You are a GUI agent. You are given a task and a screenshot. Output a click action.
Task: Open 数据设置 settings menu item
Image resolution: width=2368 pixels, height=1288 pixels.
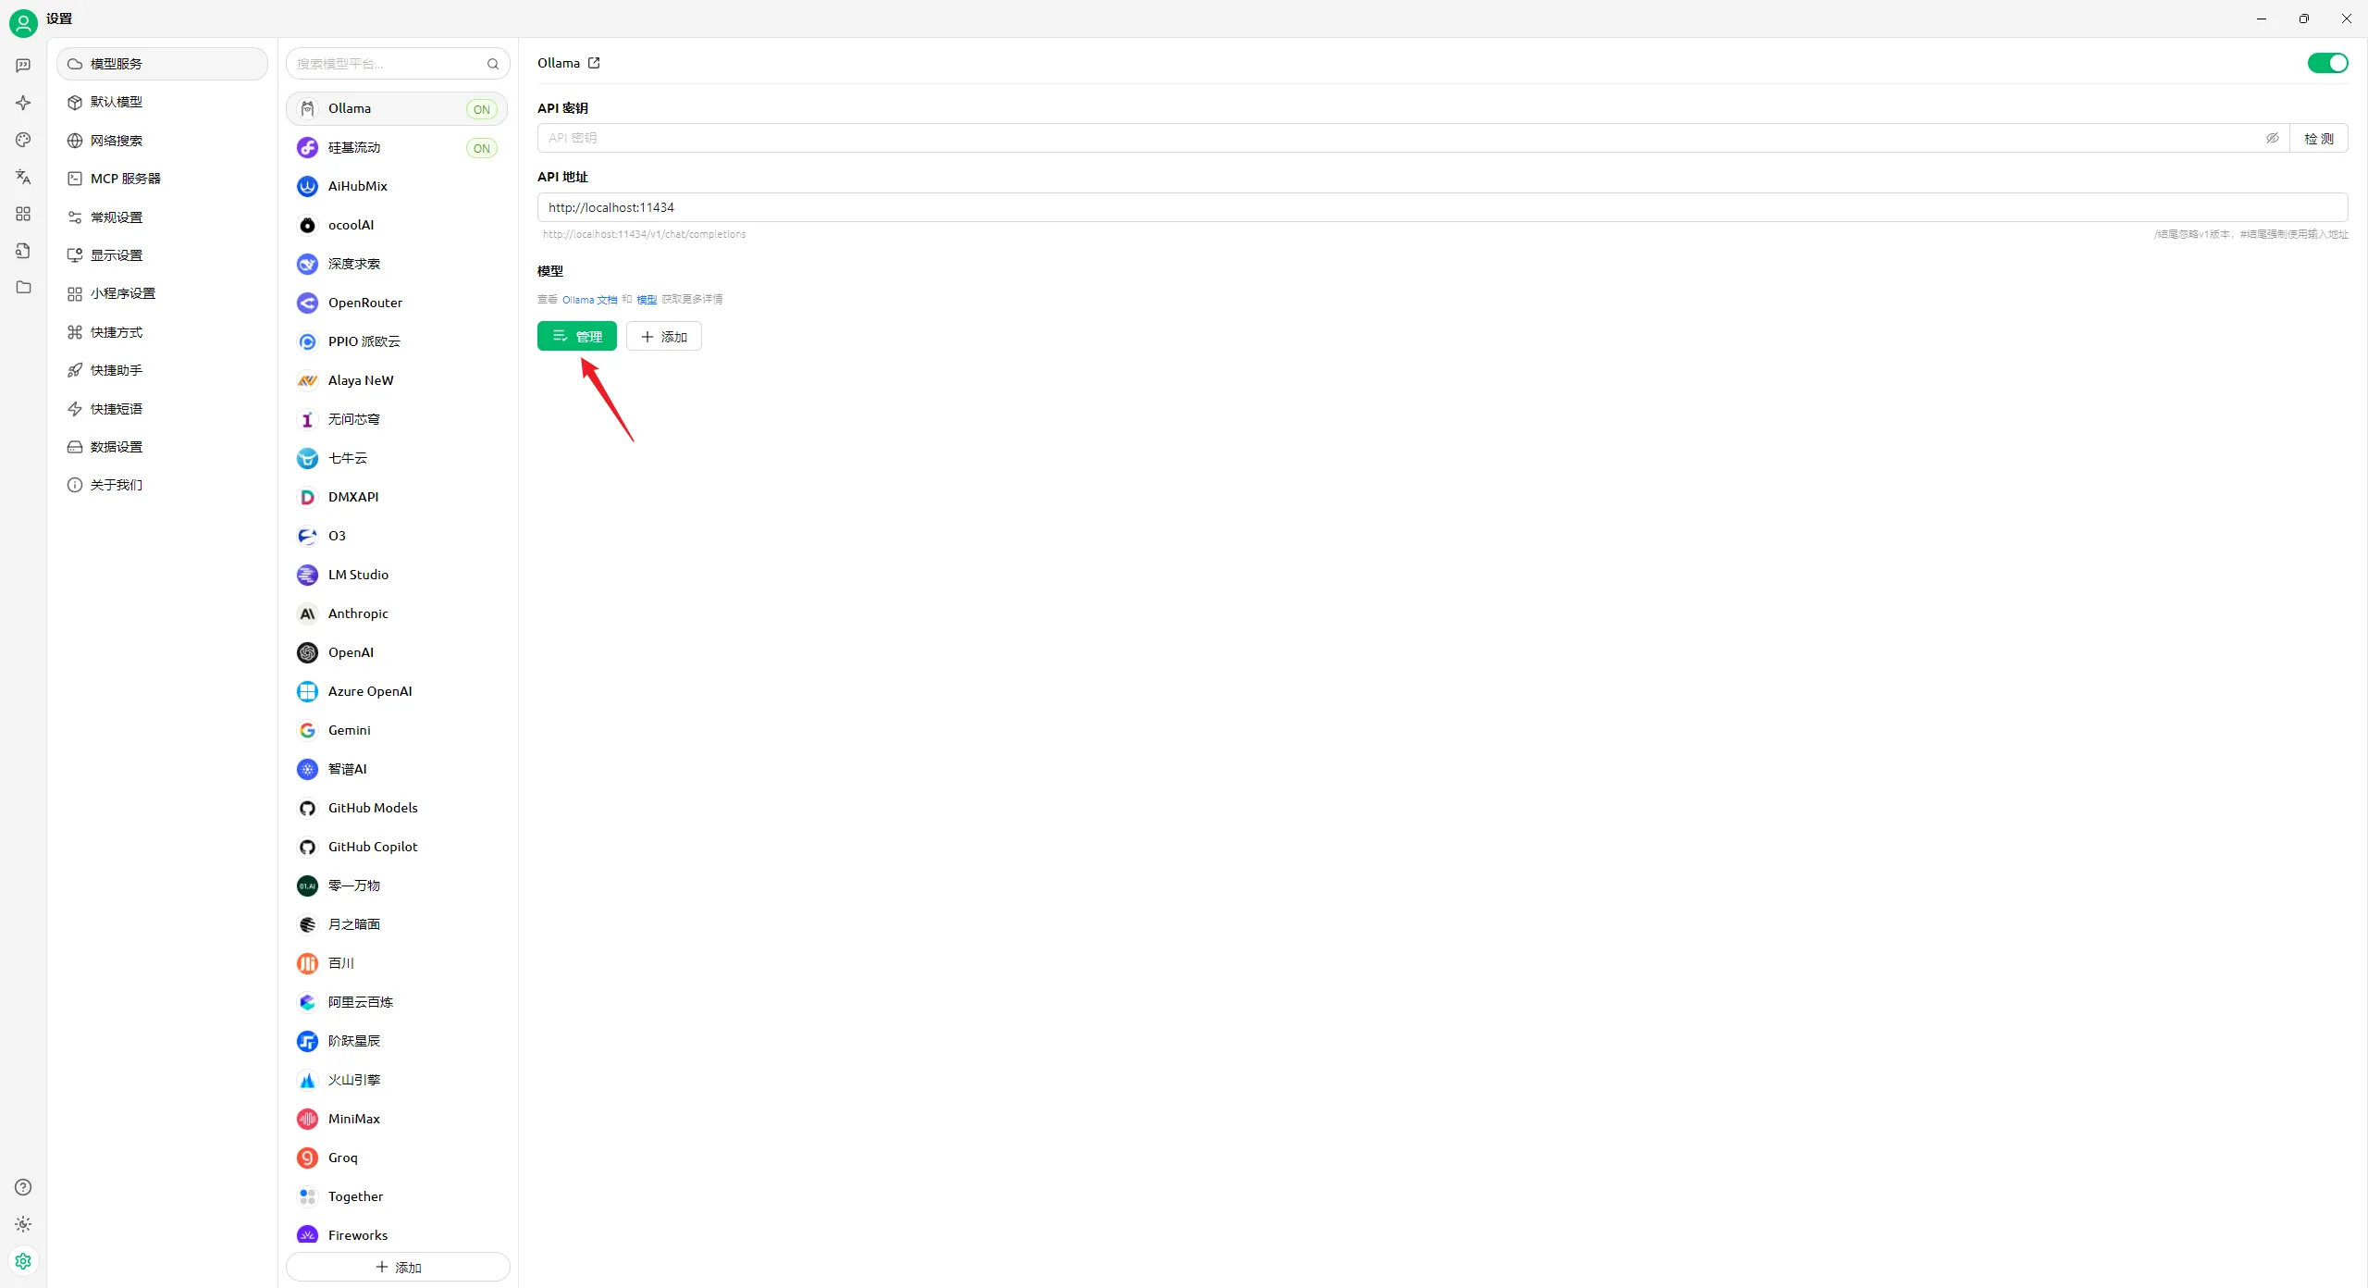click(116, 447)
